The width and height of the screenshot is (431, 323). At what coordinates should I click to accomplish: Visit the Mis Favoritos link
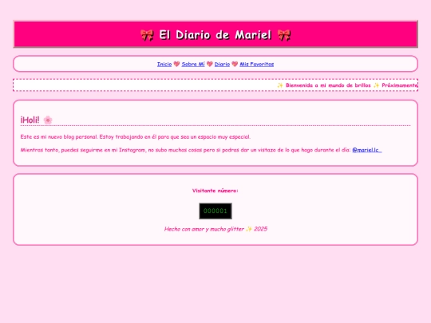pyautogui.click(x=257, y=64)
